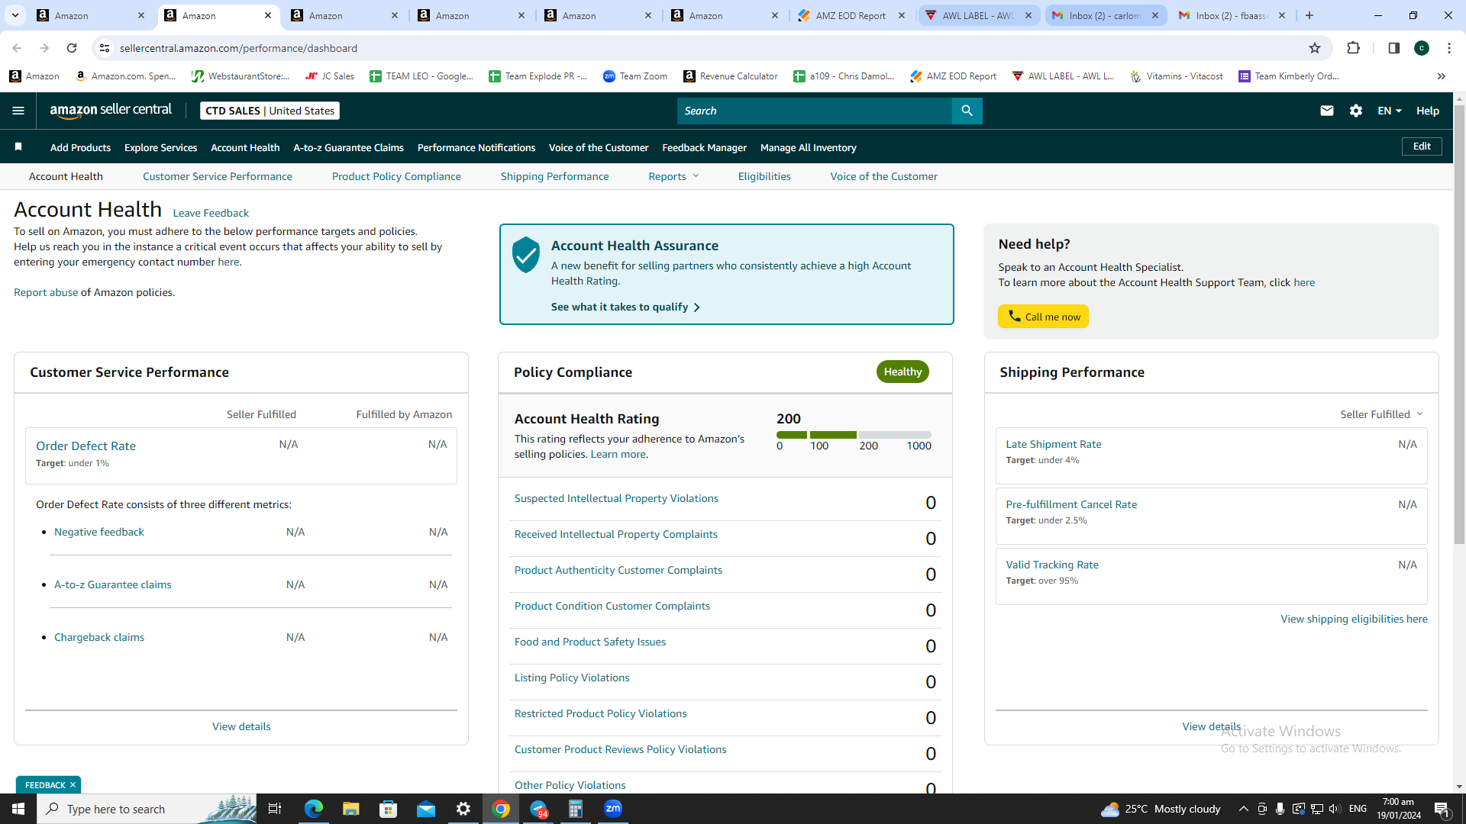Open Chrome extensions puzzle icon

1353,48
